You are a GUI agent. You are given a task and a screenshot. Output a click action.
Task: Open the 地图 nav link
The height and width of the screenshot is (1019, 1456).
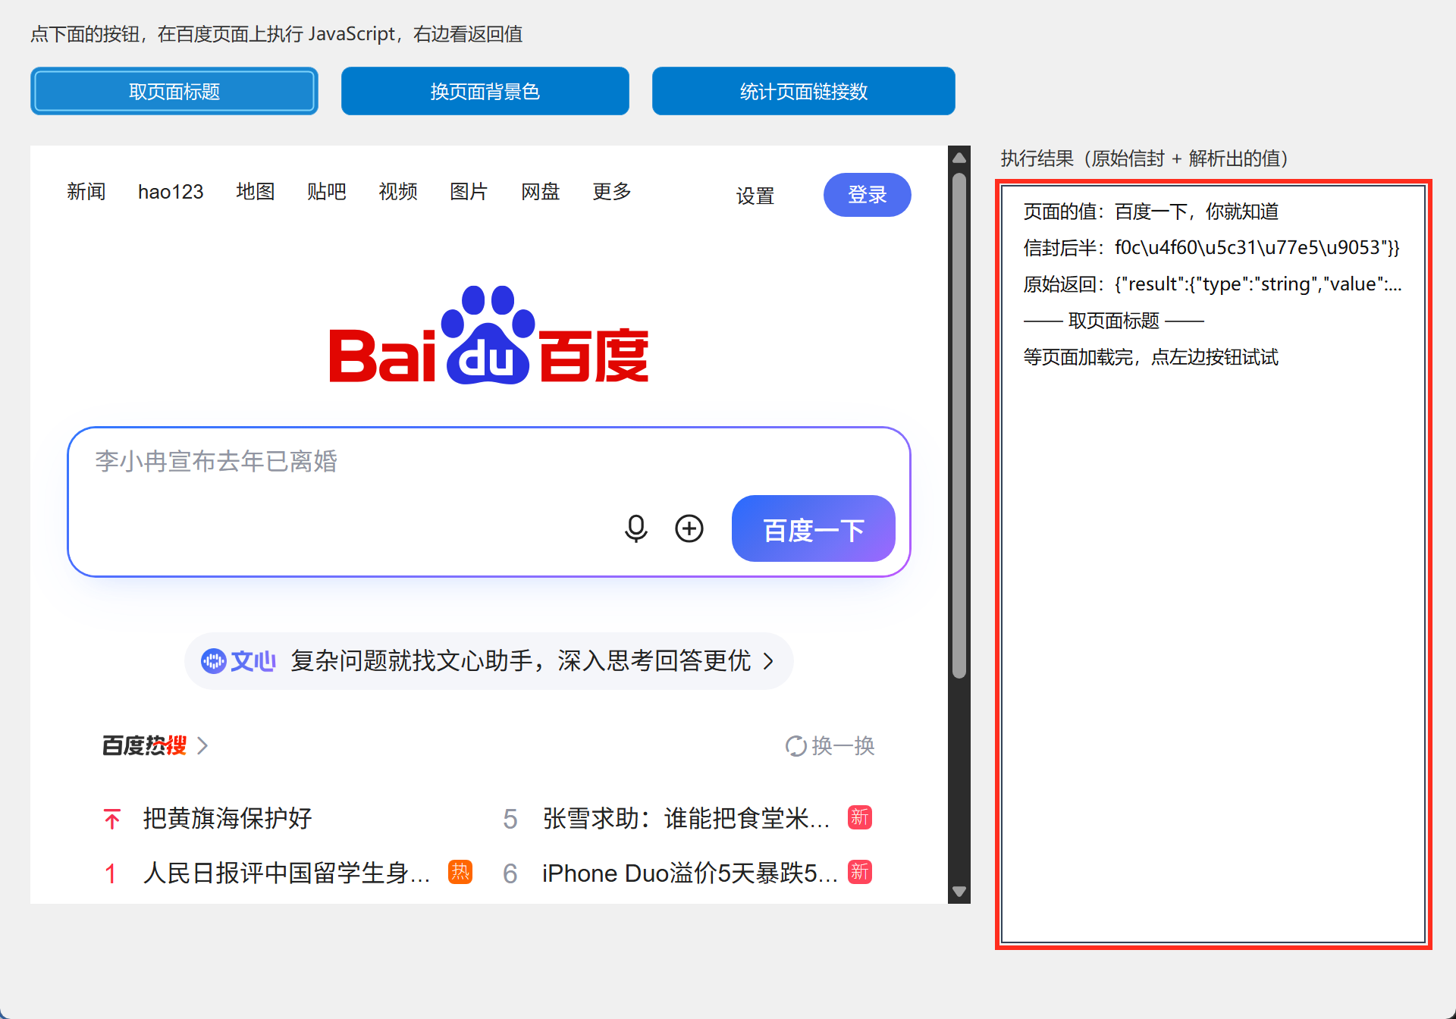coord(256,192)
